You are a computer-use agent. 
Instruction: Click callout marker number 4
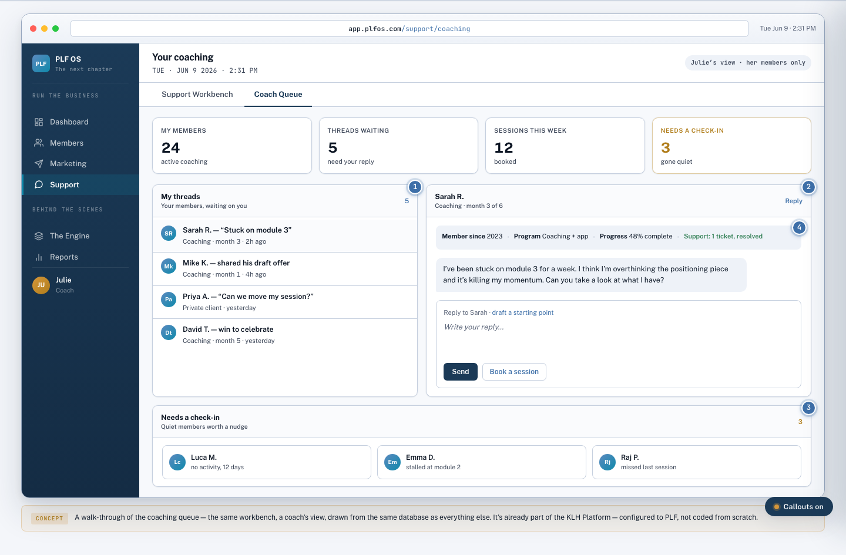799,227
